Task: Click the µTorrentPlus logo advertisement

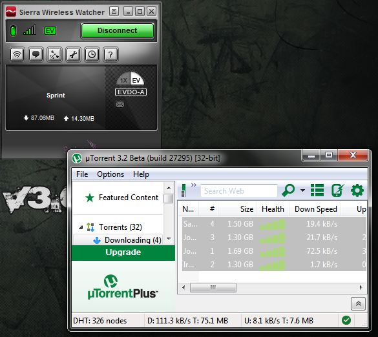Action: [123, 287]
